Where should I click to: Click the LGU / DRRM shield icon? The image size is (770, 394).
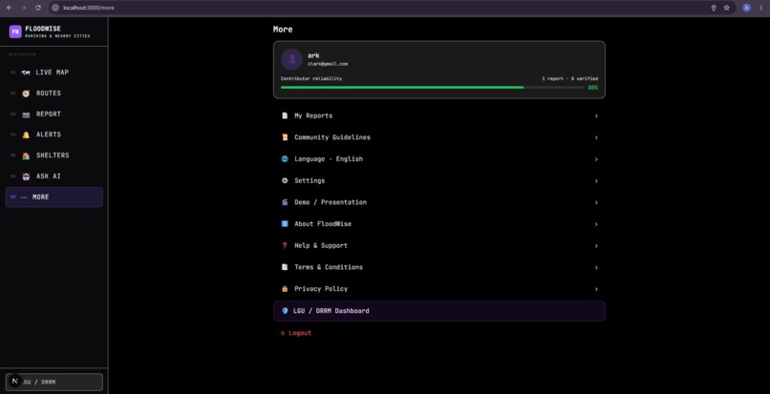pos(285,311)
